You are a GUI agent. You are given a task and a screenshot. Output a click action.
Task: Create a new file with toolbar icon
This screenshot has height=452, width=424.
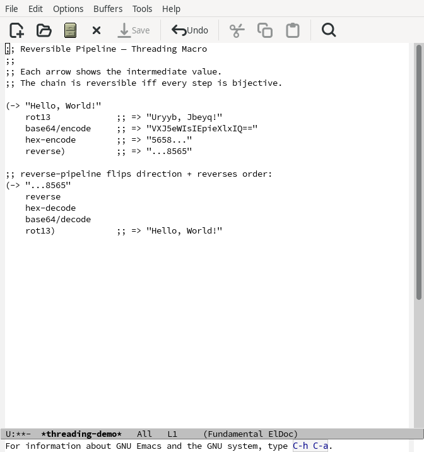click(16, 30)
